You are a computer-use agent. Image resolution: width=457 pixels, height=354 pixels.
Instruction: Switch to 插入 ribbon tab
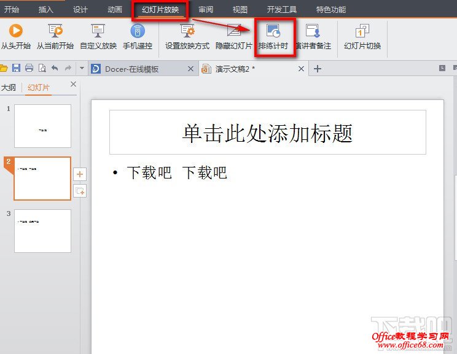(x=45, y=9)
